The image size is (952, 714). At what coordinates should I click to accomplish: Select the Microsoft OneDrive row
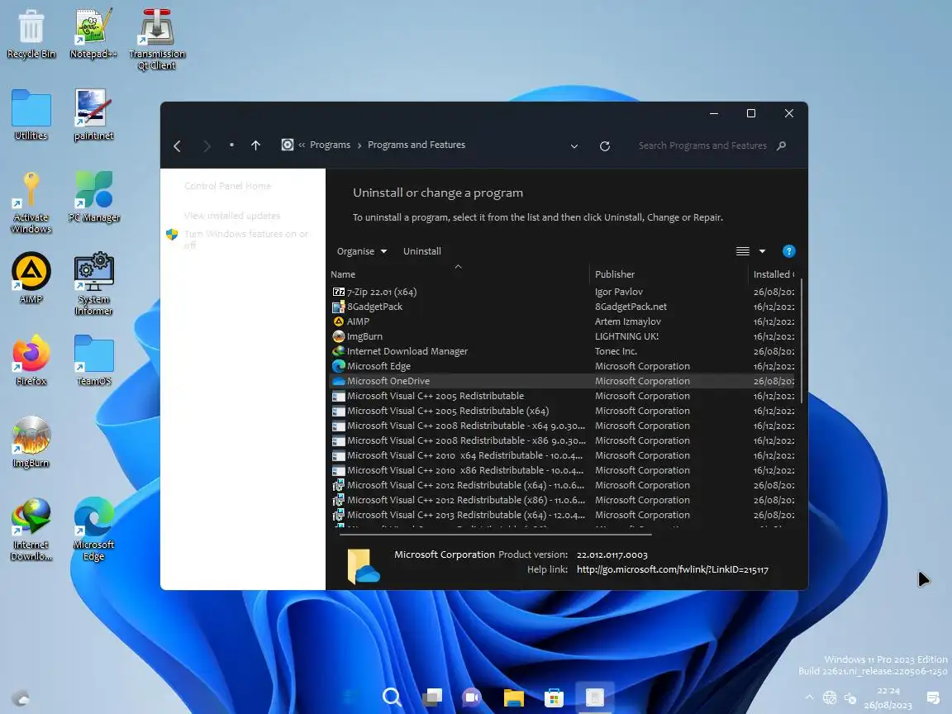click(563, 381)
